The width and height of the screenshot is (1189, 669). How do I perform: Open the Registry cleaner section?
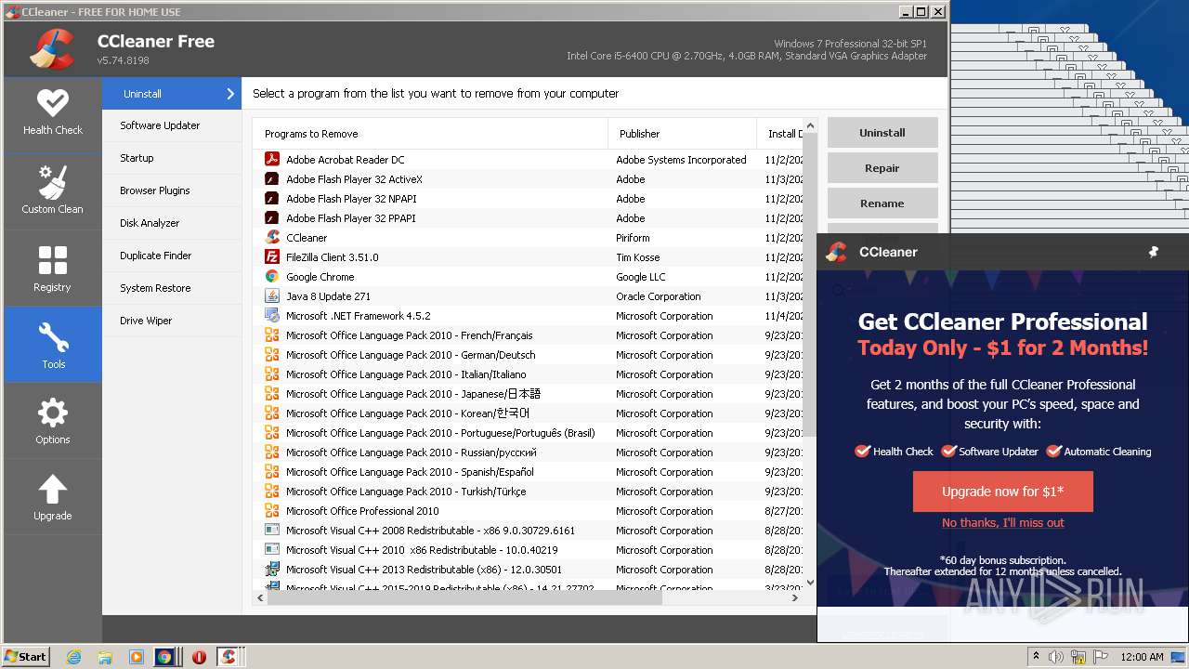pyautogui.click(x=53, y=269)
